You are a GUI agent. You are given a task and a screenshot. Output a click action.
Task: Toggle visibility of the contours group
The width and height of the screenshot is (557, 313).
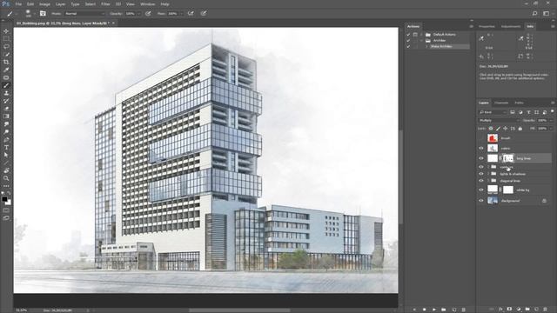click(x=481, y=167)
